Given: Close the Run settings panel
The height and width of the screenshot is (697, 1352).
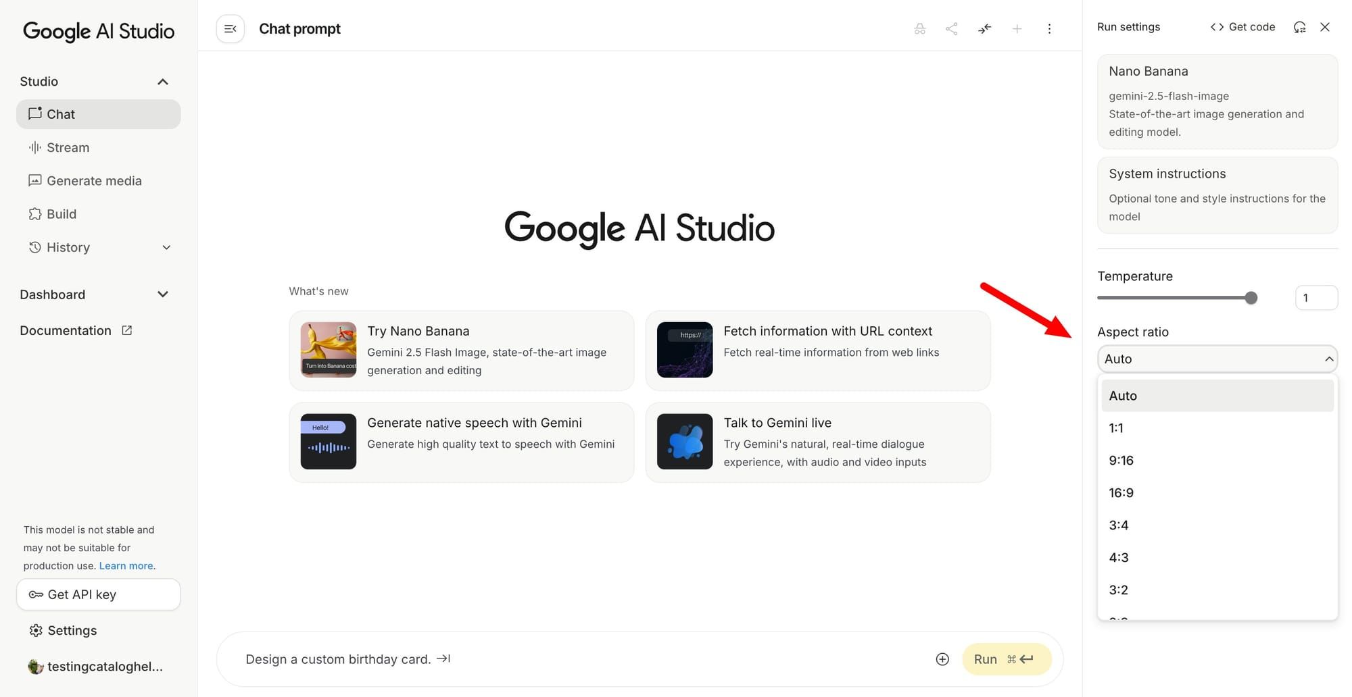Looking at the screenshot, I should 1325,27.
